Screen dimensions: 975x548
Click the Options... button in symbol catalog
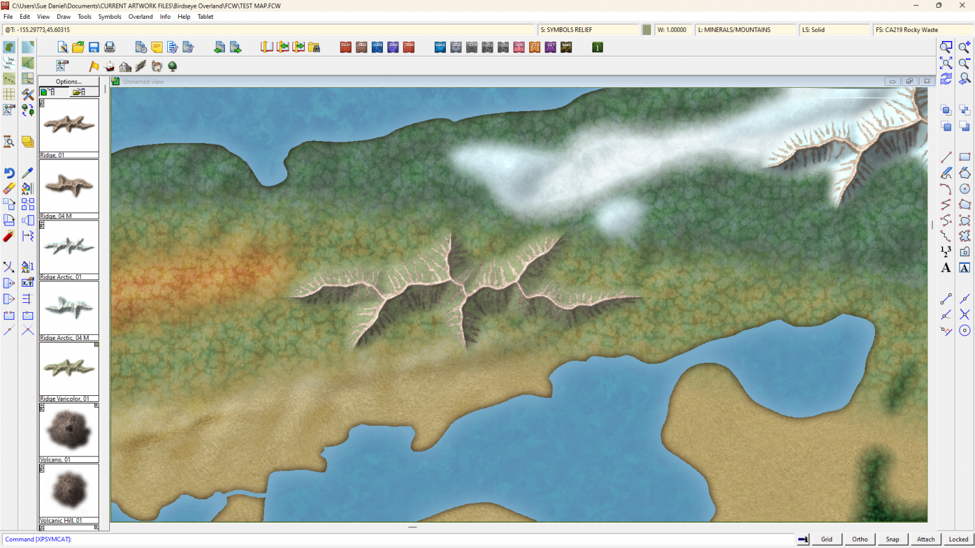tap(69, 82)
